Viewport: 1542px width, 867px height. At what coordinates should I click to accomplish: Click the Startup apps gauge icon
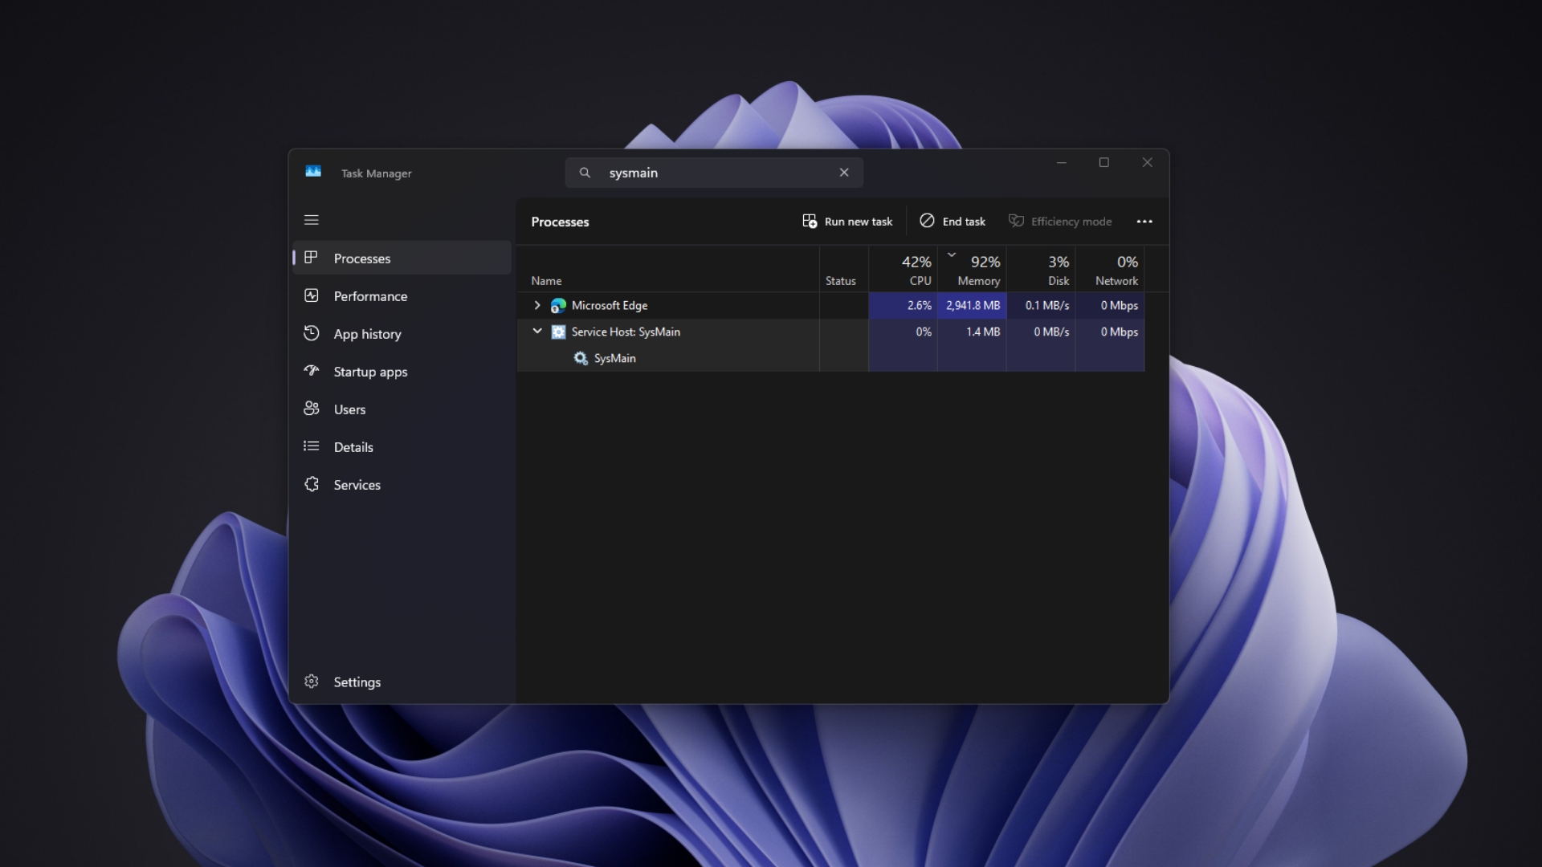pyautogui.click(x=312, y=371)
